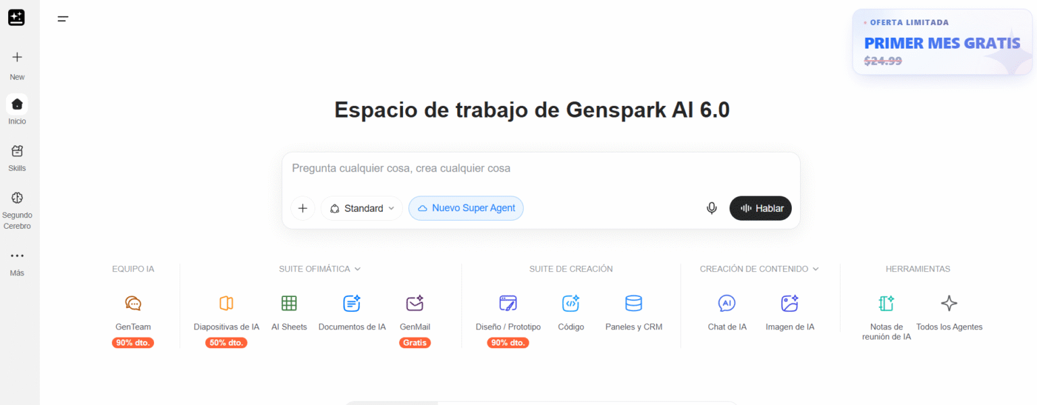
Task: Open the GenTeam icon
Action: tap(133, 303)
